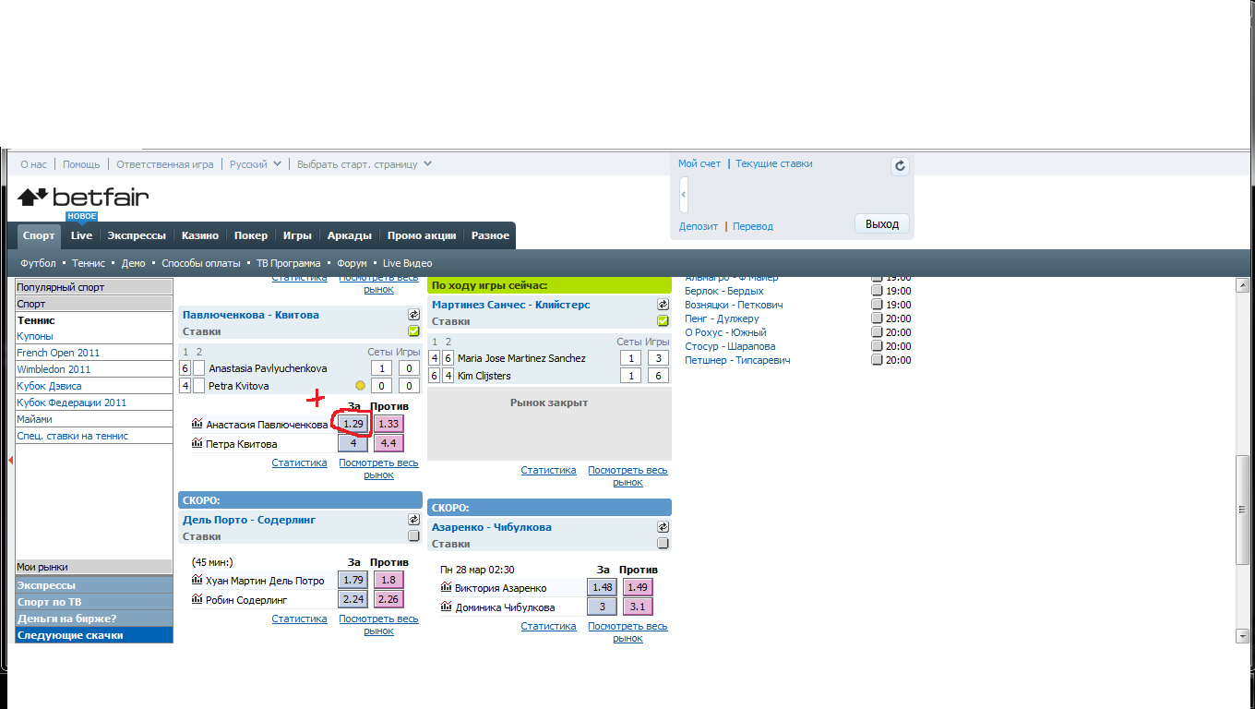Back Виктория Азаренко at 1.48
1255x709 pixels.
point(602,587)
